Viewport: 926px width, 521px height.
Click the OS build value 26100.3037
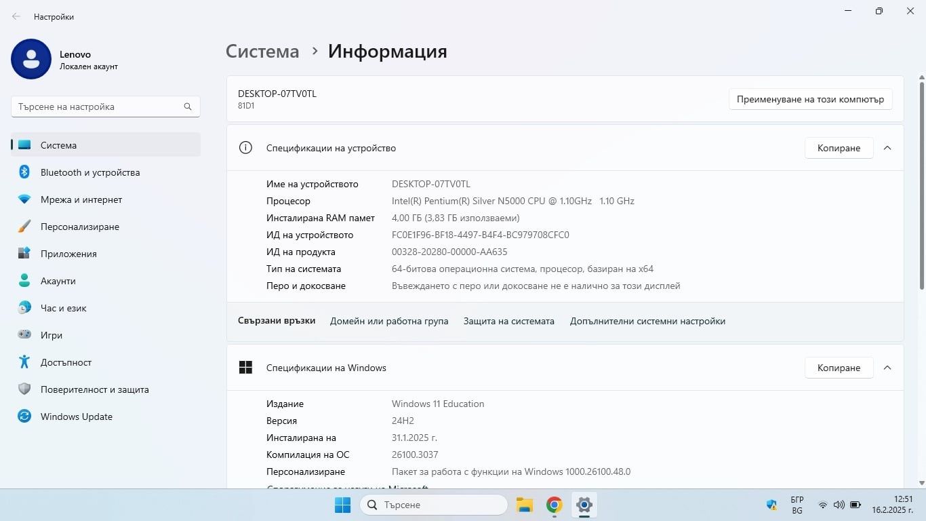tap(415, 455)
